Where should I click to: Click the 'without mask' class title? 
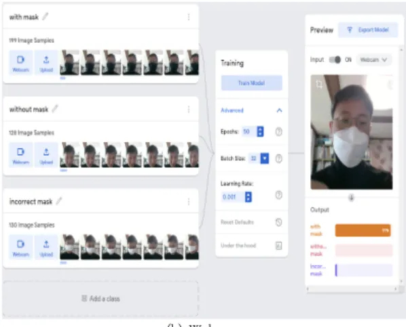coord(29,110)
